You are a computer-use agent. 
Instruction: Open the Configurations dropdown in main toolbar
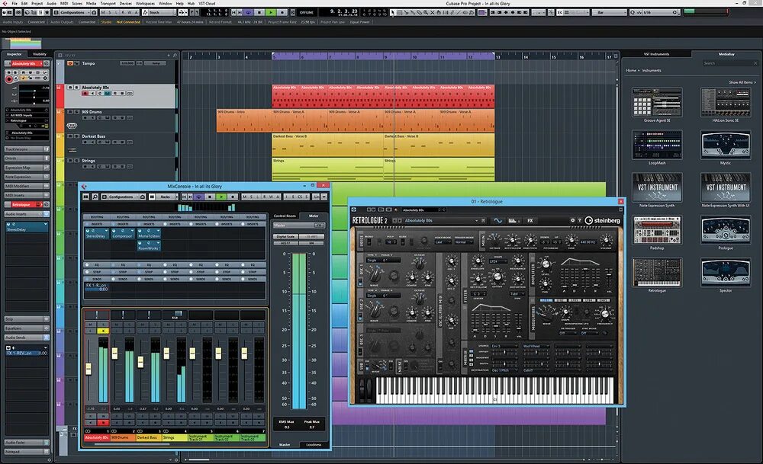coord(72,12)
